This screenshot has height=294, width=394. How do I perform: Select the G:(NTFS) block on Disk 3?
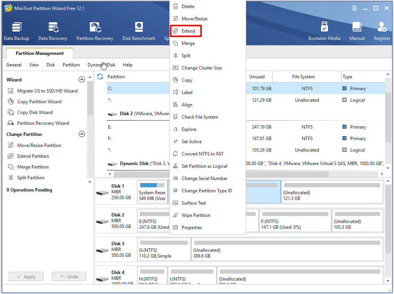point(164,249)
